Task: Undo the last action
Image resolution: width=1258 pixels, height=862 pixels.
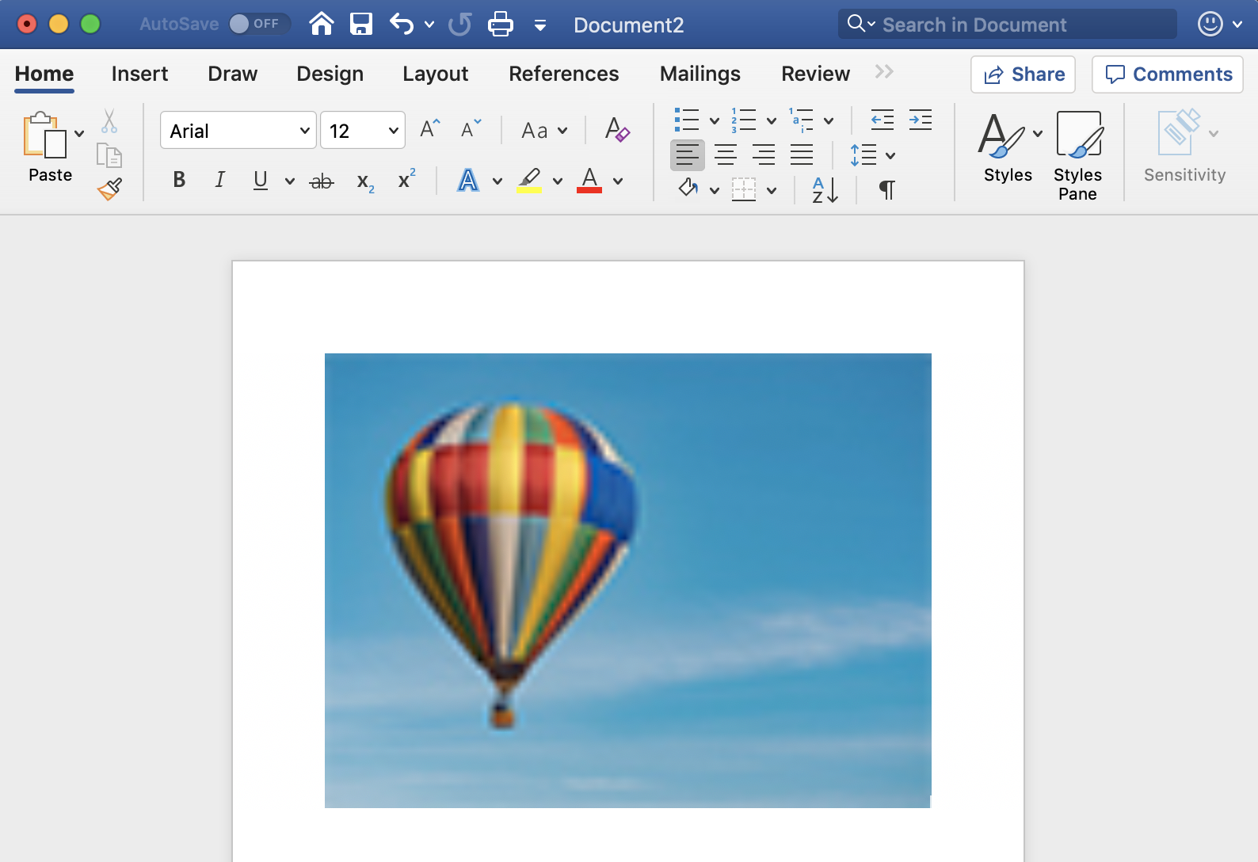Action: (402, 25)
